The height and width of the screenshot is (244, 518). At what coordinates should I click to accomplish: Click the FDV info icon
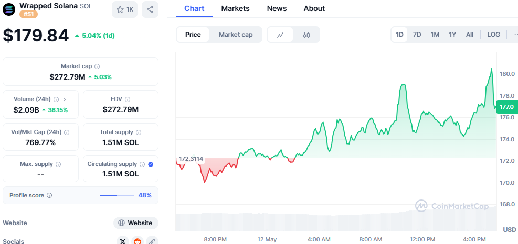[128, 99]
